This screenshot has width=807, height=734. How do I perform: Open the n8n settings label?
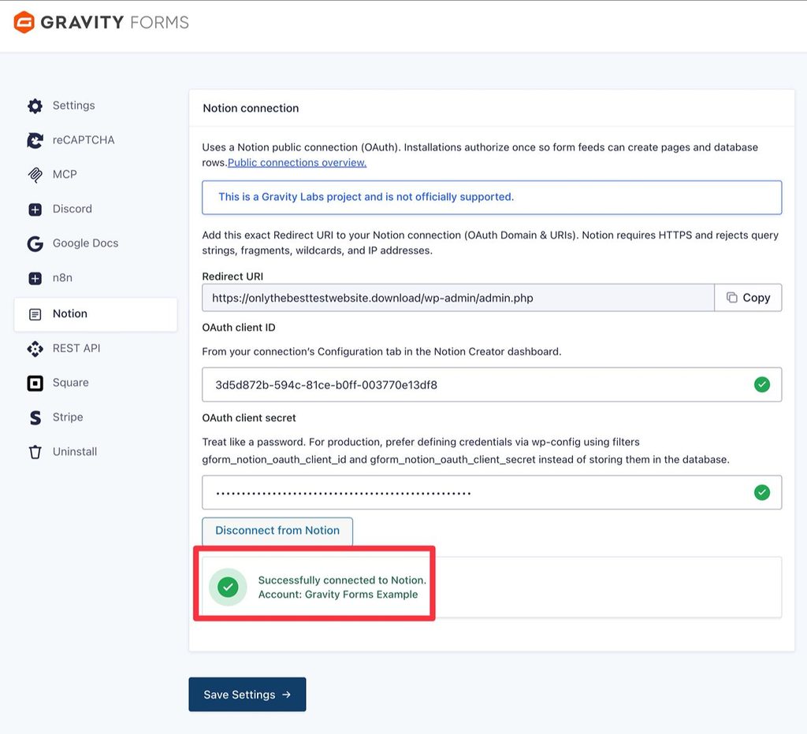(x=62, y=278)
